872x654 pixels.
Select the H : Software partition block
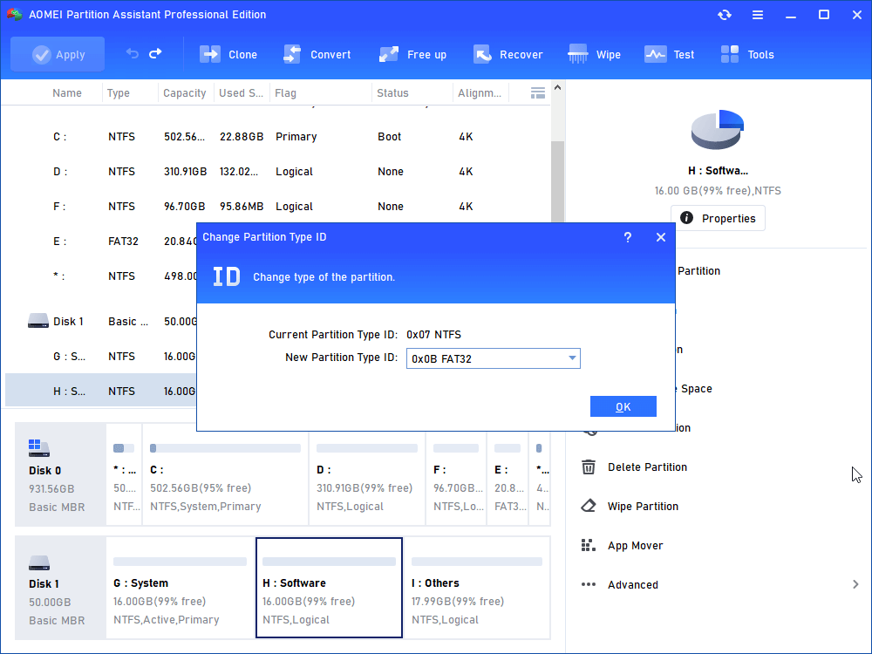329,588
